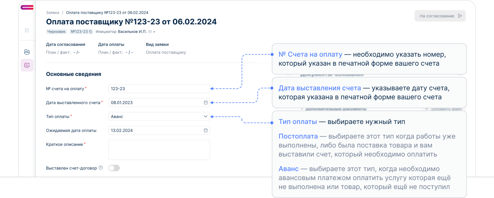Copy request number №123-23 icon
Screen dimensions: 494x198
[x=91, y=32]
